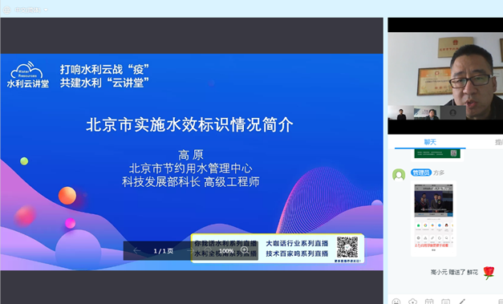
Task: Click the 100% zoom level indicator
Action: 226,251
